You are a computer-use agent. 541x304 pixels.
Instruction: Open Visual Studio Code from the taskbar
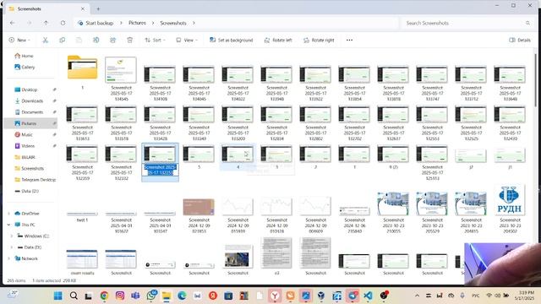pos(368,296)
